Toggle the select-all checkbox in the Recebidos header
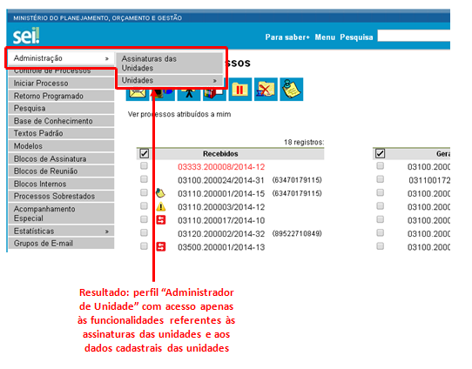This screenshot has height=369, width=472. click(x=145, y=154)
